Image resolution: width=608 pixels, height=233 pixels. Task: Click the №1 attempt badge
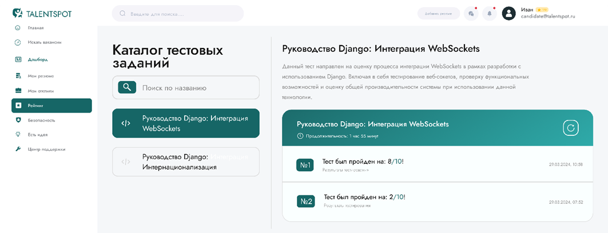click(305, 165)
